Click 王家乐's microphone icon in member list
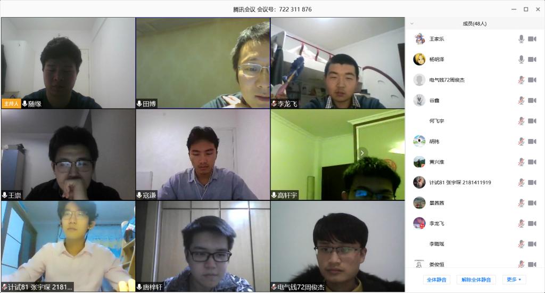The width and height of the screenshot is (545, 293). [521, 39]
